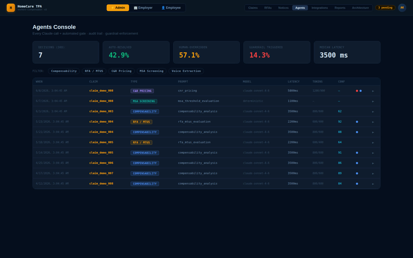Open claim_demo_008 link in 6/7/2026 row
Image resolution: width=413 pixels, height=258 pixels.
tap(101, 101)
